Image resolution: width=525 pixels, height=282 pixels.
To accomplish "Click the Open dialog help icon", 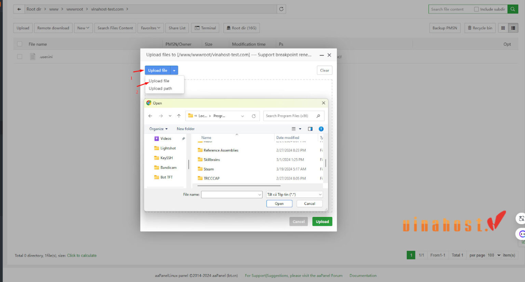I will 321,129.
